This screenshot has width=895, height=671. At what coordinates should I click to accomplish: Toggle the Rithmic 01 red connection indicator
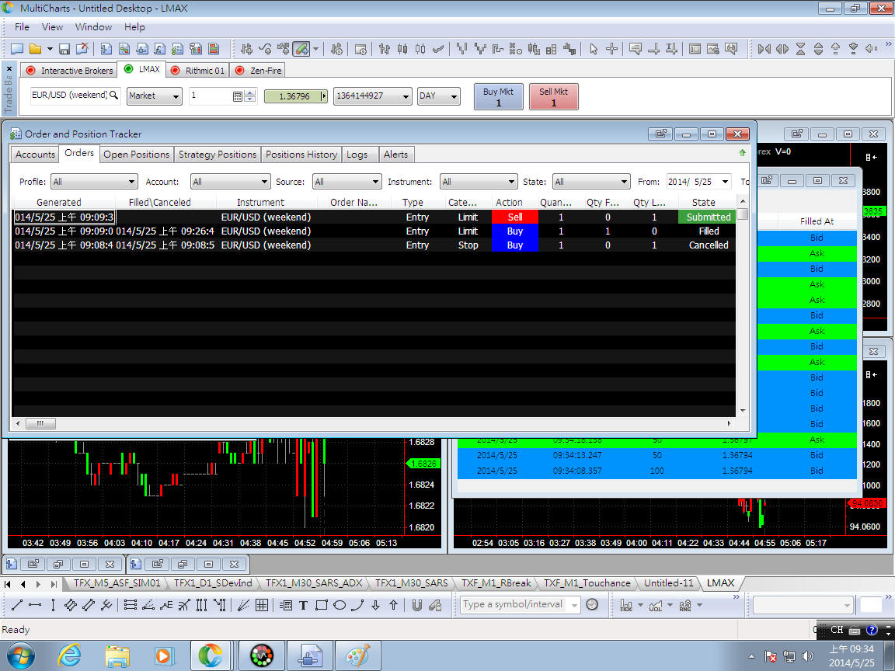176,70
